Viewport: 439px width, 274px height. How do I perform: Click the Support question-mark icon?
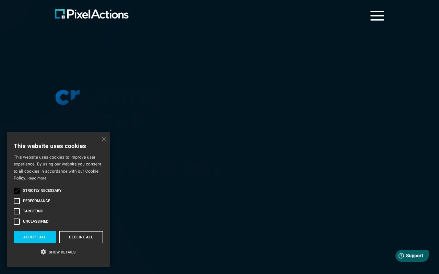(401, 256)
